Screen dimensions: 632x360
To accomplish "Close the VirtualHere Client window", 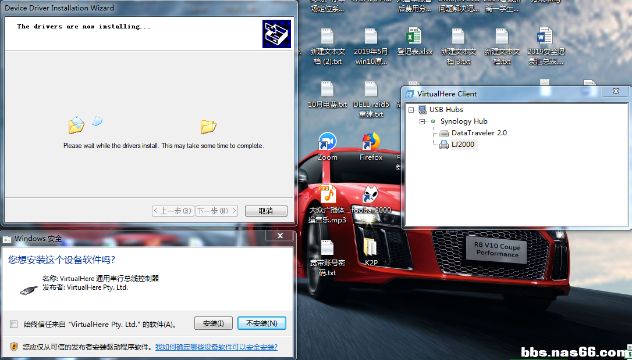I will pyautogui.click(x=616, y=91).
